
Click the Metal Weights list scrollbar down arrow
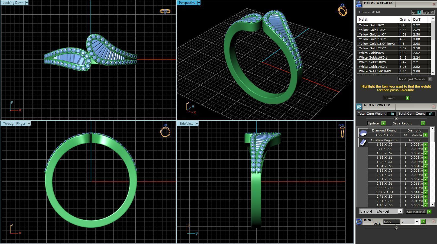pyautogui.click(x=433, y=73)
